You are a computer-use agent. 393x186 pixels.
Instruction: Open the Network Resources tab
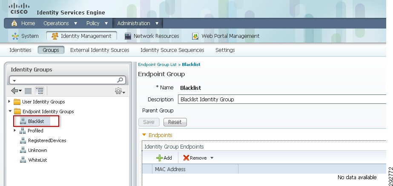click(152, 36)
